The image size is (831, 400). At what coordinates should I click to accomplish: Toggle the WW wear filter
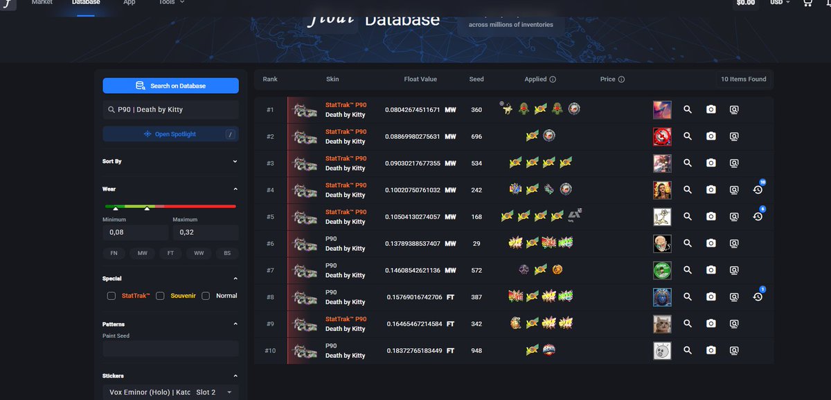click(x=199, y=254)
